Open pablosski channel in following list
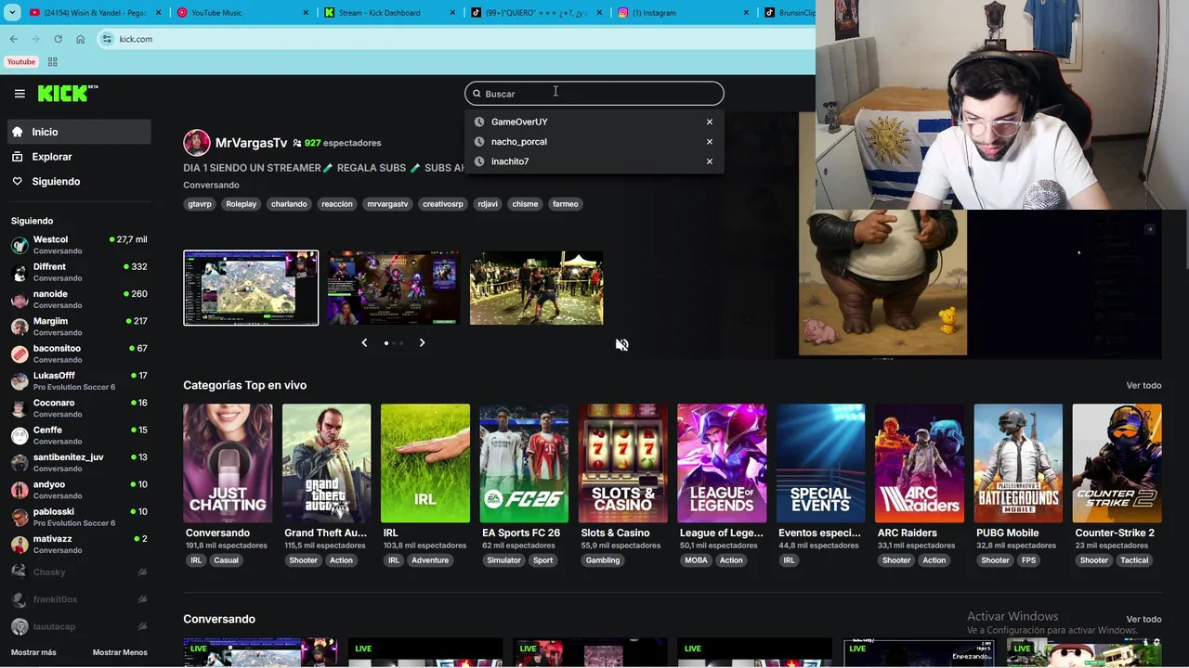Image resolution: width=1189 pixels, height=668 pixels. [x=79, y=517]
